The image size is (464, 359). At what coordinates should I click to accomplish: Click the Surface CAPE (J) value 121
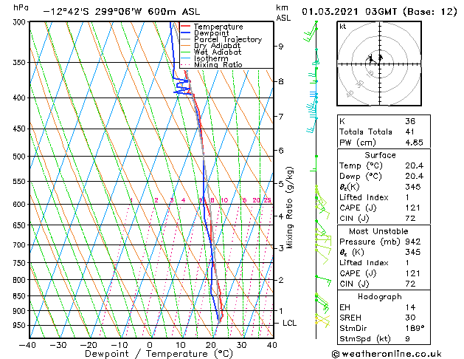[x=412, y=208]
